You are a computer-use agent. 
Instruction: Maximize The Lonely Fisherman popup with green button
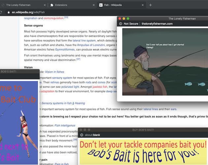pyautogui.click(x=128, y=18)
